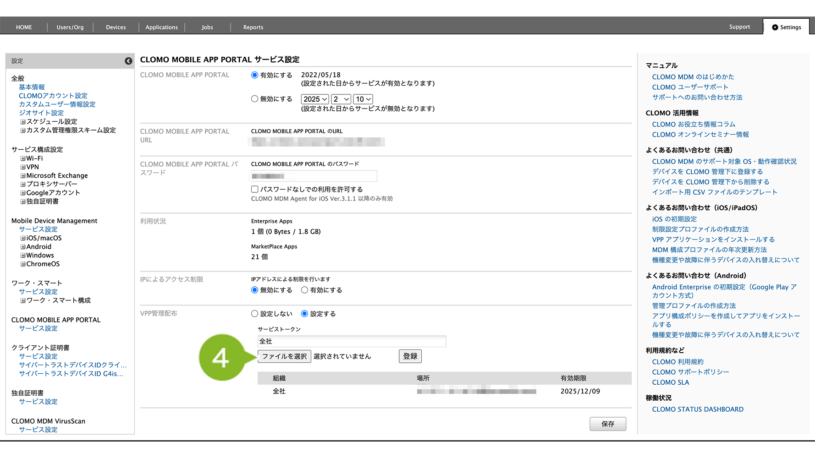Go to the Applications menu tab

coord(161,27)
